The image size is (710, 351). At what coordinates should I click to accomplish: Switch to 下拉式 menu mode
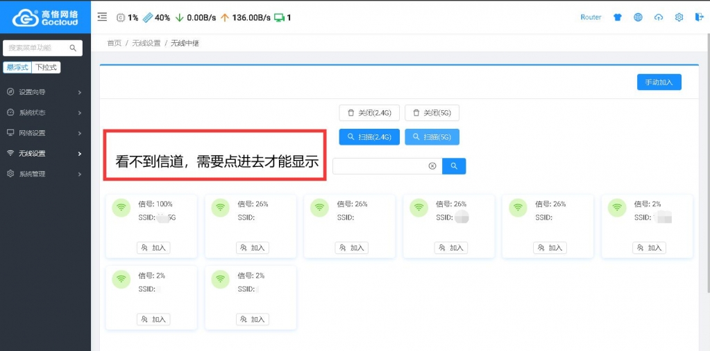(47, 67)
